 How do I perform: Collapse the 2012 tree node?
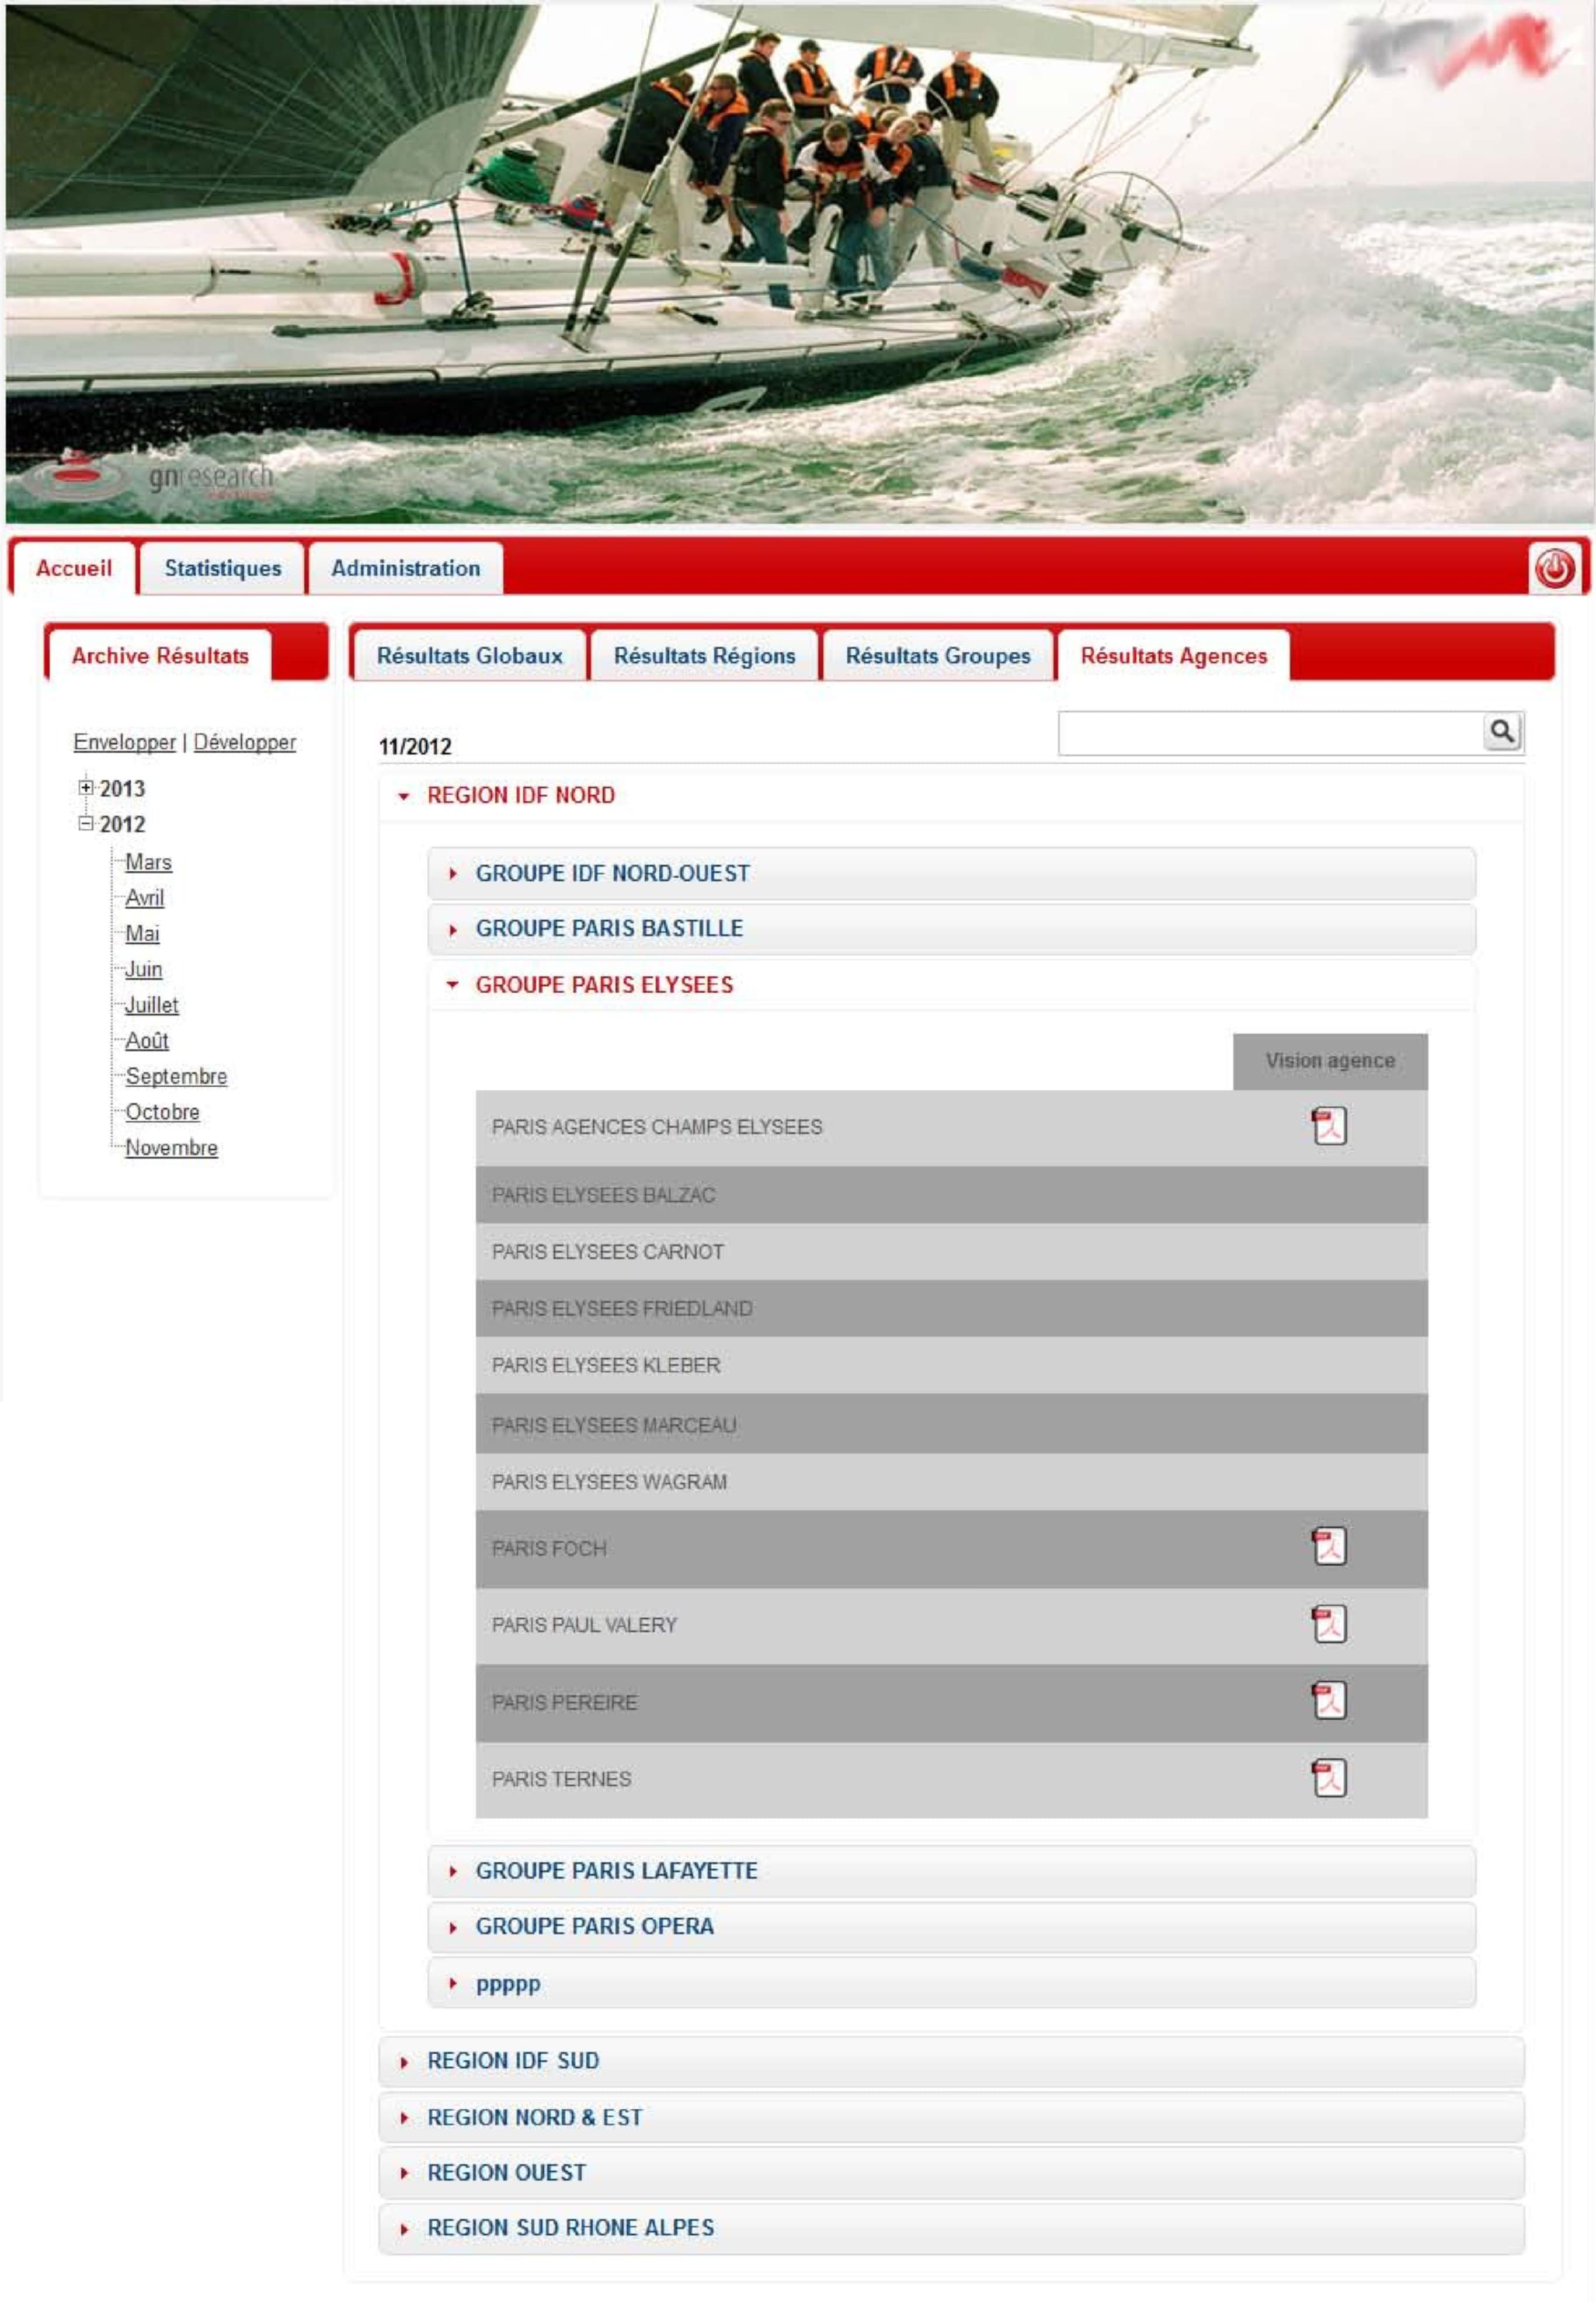click(x=86, y=824)
